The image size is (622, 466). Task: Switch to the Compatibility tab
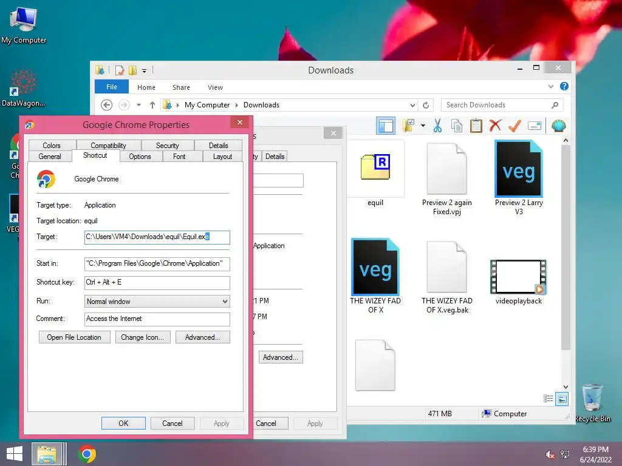(108, 146)
